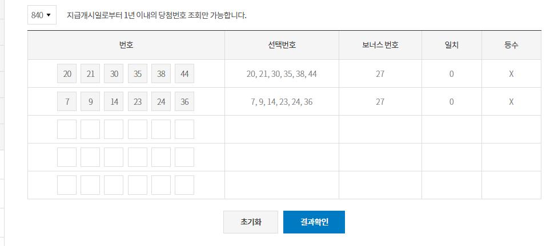This screenshot has width=558, height=246.
Task: Select the number 44 box in first row
Action: (x=184, y=74)
